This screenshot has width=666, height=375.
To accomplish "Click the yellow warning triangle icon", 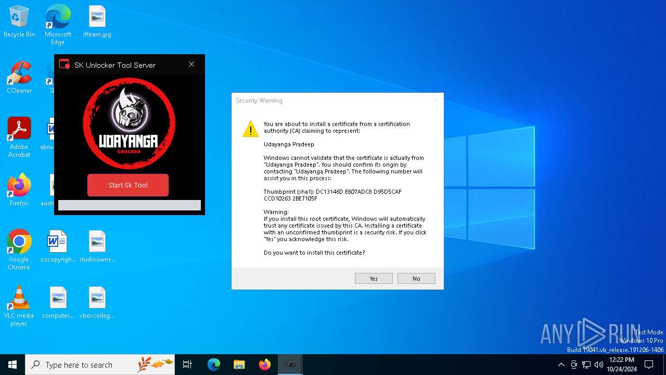I will (x=251, y=129).
